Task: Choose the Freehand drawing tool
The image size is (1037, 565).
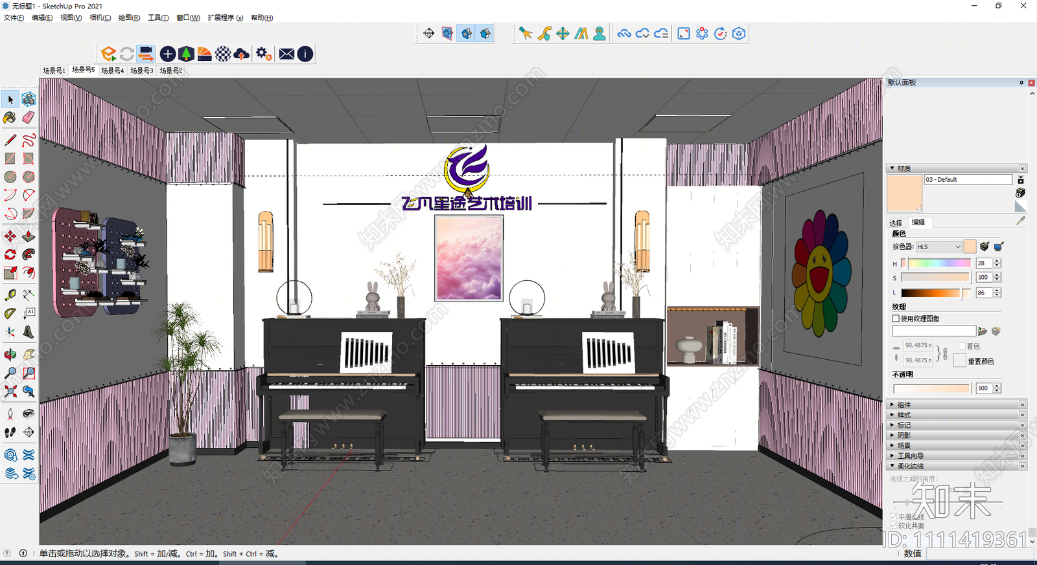Action: [29, 140]
